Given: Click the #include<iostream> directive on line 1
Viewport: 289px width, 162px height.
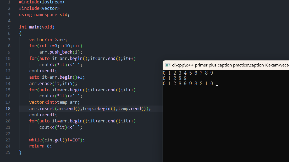Looking at the screenshot, I should [41, 2].
